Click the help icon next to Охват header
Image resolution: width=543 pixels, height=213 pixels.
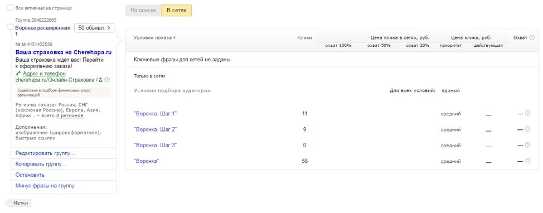click(x=532, y=37)
